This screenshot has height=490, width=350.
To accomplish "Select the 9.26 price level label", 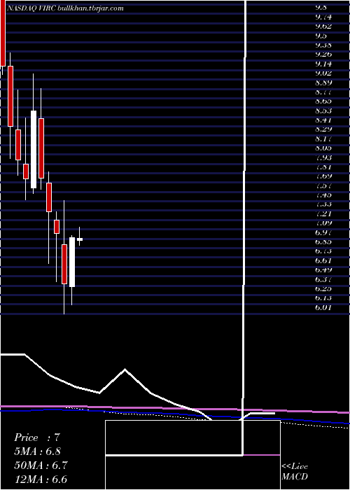I will (x=323, y=55).
